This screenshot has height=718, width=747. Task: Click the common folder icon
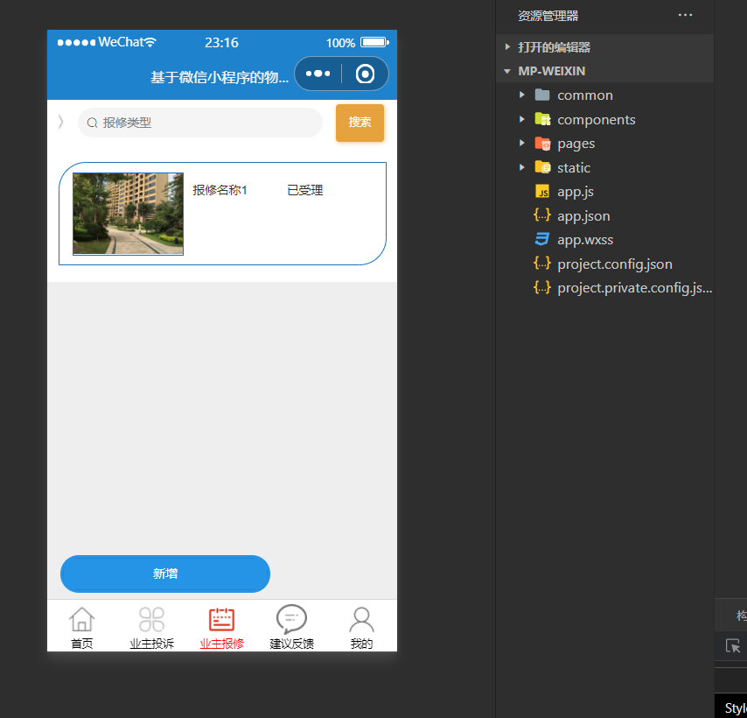click(542, 95)
